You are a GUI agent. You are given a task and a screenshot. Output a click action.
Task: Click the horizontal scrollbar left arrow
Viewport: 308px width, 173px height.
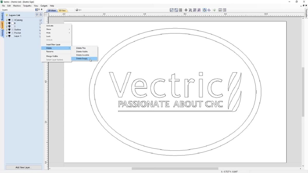tap(49, 169)
